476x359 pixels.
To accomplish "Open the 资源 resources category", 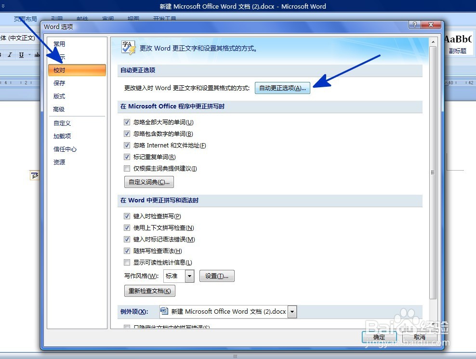I will pos(59,162).
